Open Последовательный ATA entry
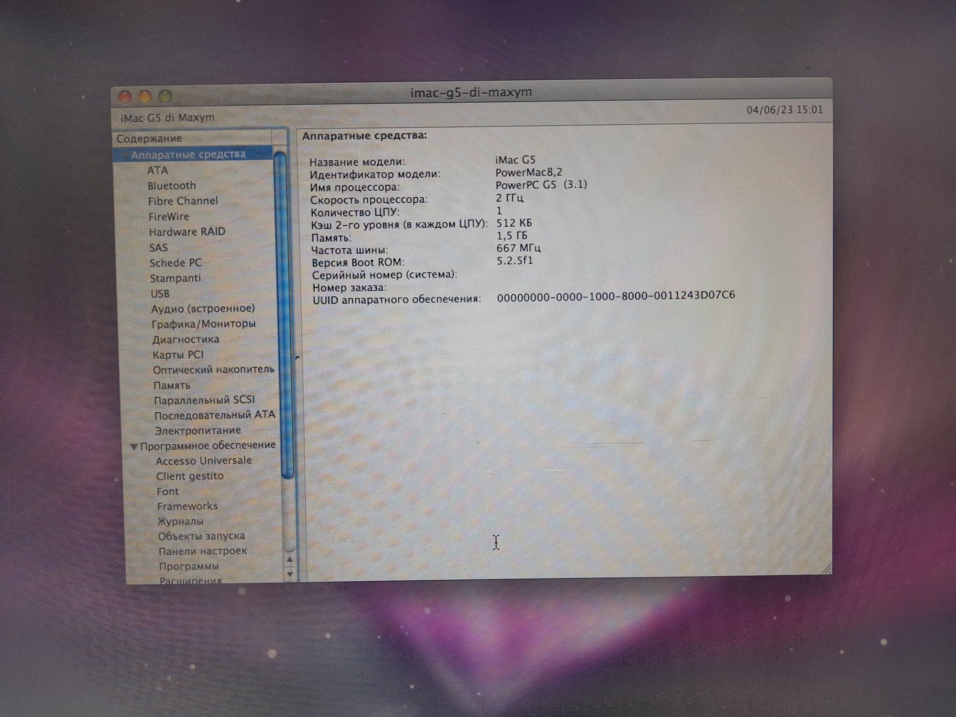 (x=215, y=415)
